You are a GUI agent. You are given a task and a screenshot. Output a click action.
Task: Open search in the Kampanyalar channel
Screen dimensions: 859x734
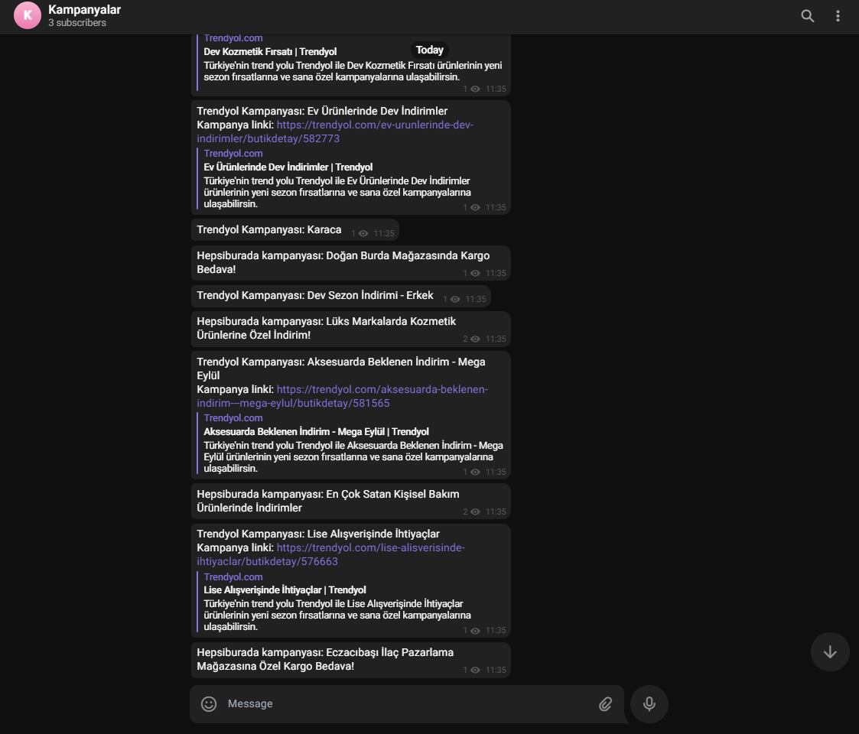click(808, 16)
